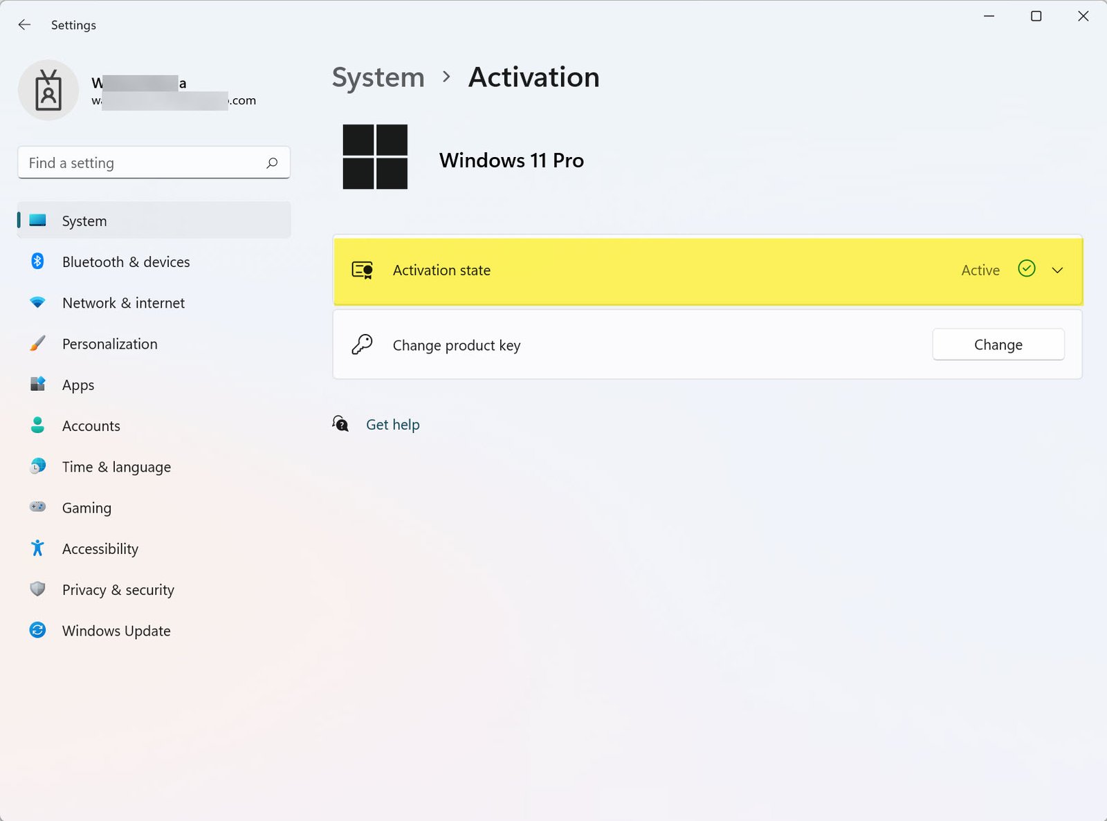
Task: Open Accessibility settings
Action: (x=154, y=548)
